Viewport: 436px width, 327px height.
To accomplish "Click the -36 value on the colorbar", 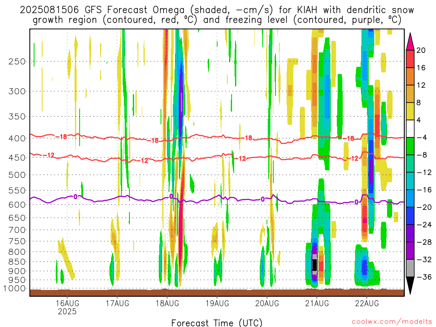I will click(424, 277).
